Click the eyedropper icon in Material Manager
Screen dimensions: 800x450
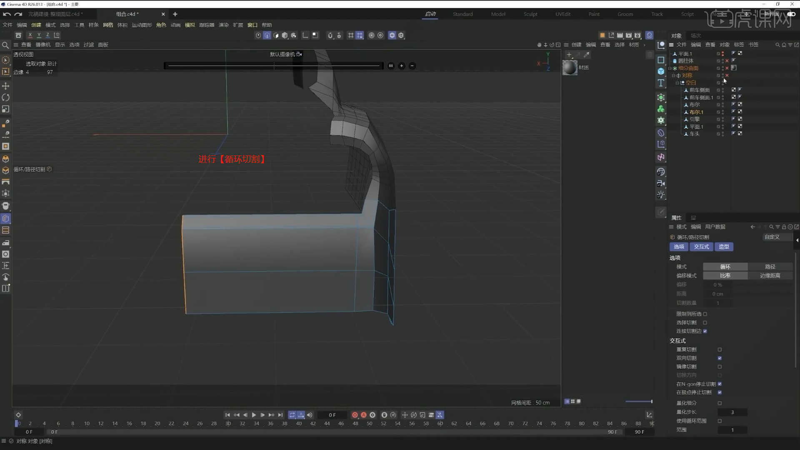(587, 55)
